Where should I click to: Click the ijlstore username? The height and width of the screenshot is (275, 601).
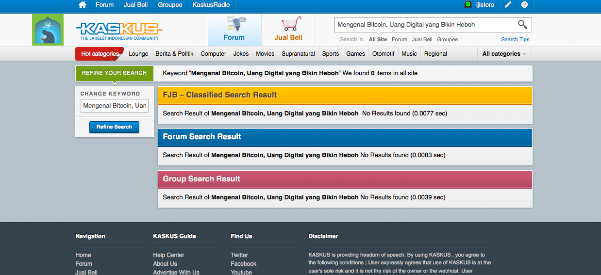pos(485,5)
